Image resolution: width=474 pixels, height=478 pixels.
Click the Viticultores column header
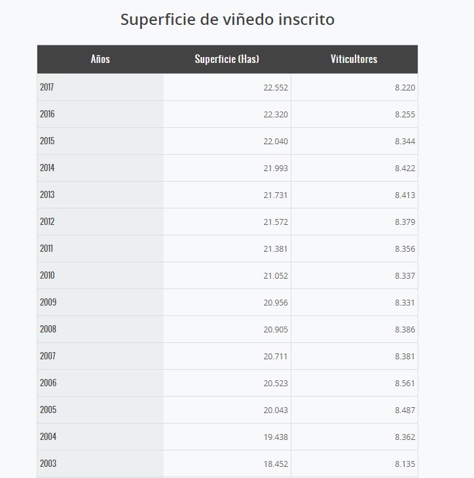click(x=354, y=59)
